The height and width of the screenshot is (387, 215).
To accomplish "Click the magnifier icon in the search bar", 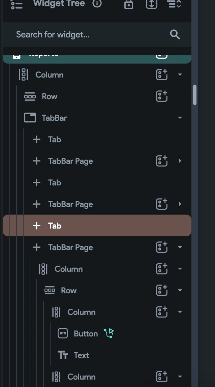I will [x=175, y=34].
